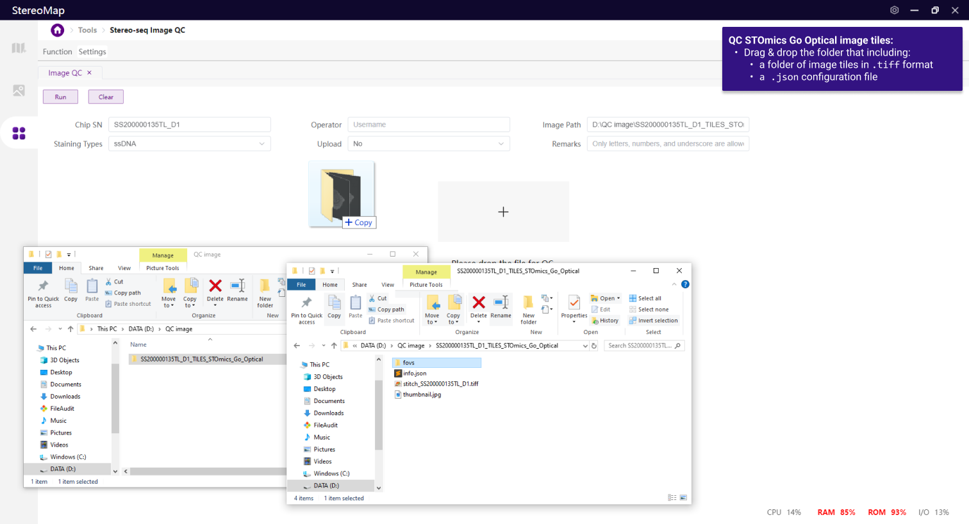Click the navigation pane scrollbar in the Go_Optical window

point(379,416)
